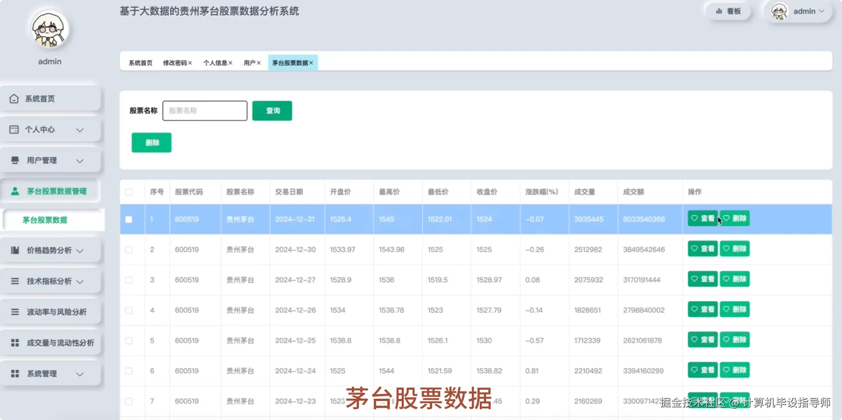Tick checkbox for row 2024-12-31
This screenshot has width=842, height=420.
pos(129,219)
